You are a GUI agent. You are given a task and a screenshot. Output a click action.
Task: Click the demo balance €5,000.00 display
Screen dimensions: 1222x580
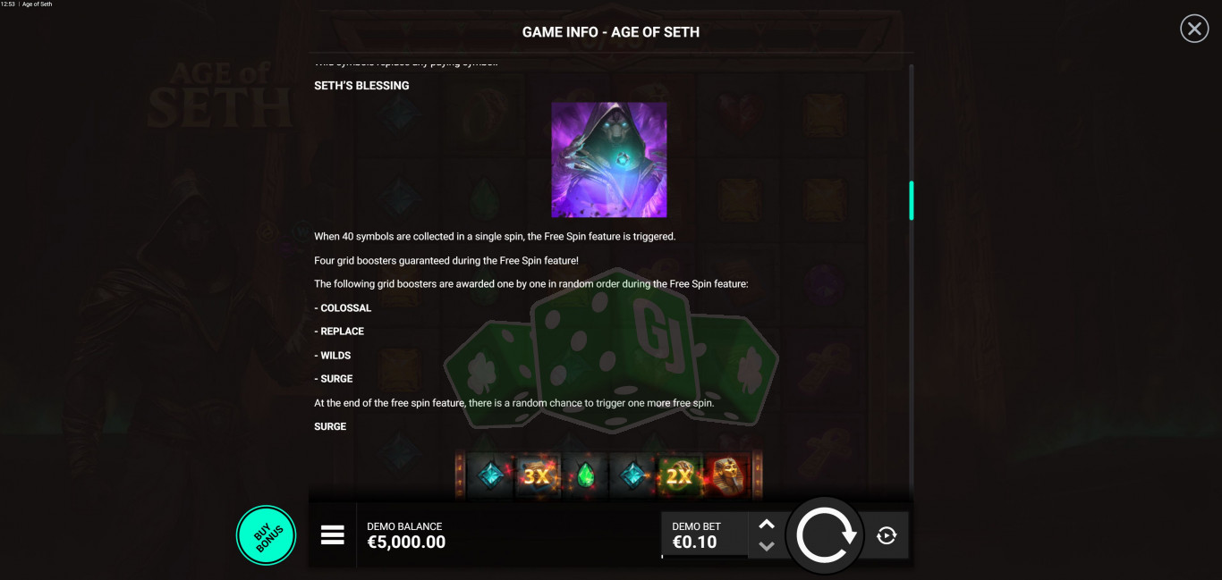[x=406, y=542]
